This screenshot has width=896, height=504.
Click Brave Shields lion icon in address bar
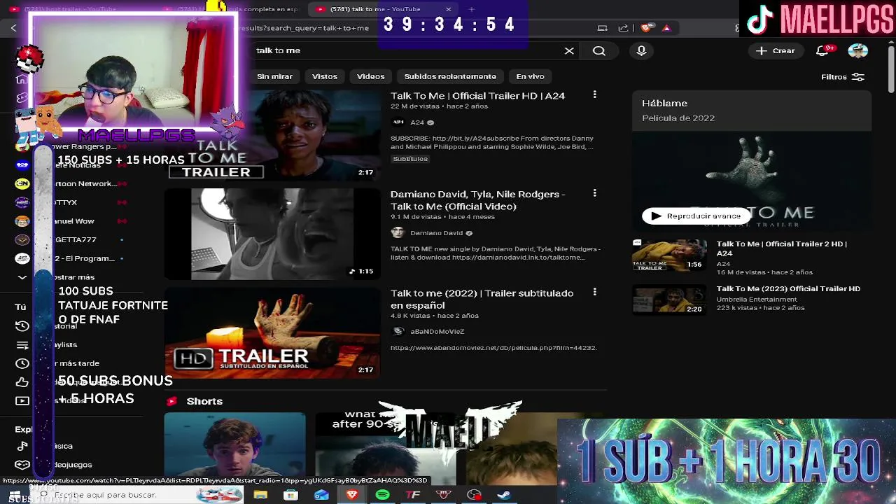(x=647, y=28)
